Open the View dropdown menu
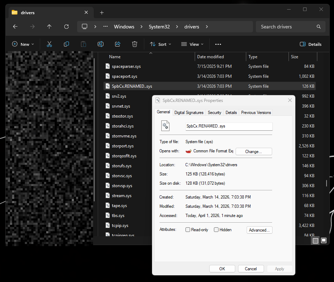Image resolution: width=334 pixels, height=282 pixels. 192,44
